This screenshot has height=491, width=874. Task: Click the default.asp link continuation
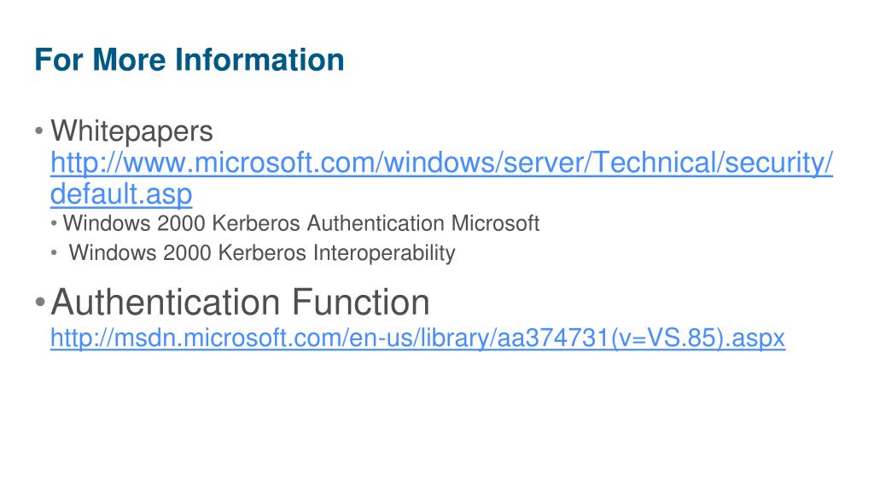click(x=121, y=194)
